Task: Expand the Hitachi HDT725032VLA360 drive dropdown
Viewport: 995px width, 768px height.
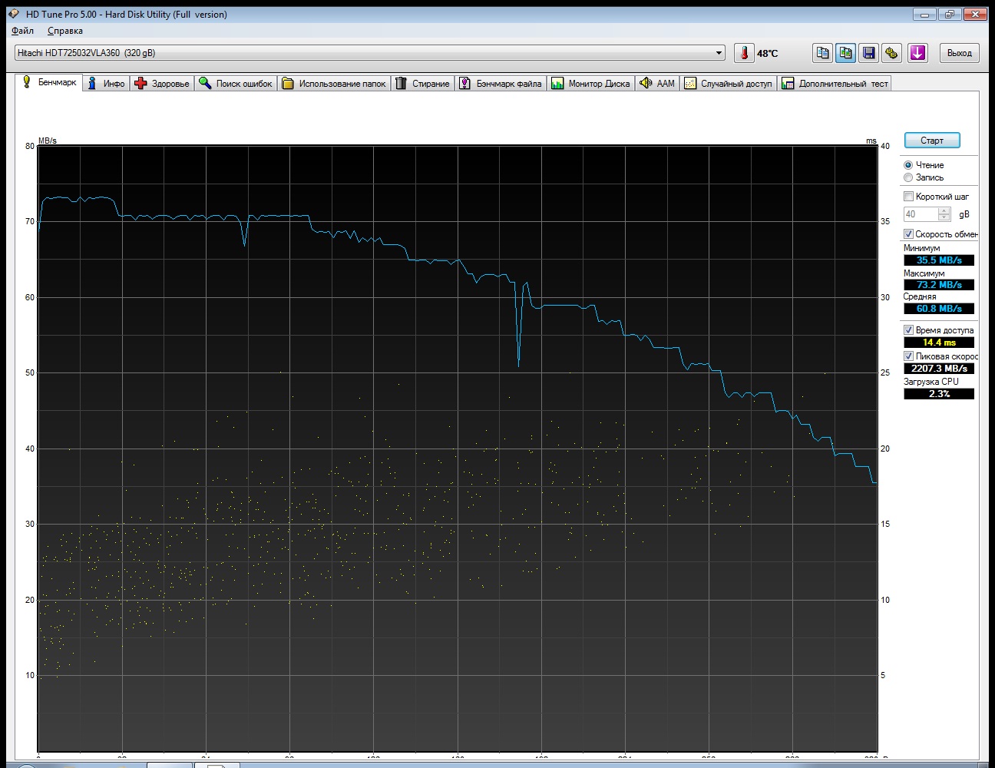Action: [x=719, y=53]
